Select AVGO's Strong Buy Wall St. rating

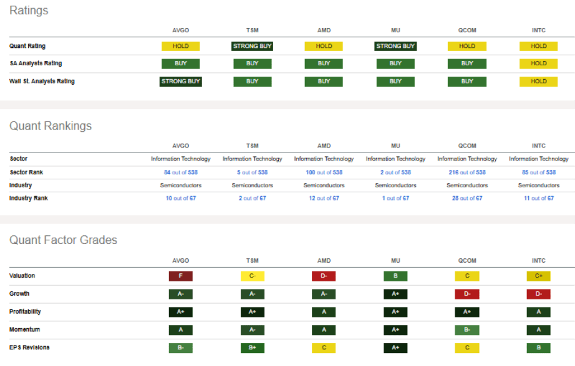(x=180, y=82)
